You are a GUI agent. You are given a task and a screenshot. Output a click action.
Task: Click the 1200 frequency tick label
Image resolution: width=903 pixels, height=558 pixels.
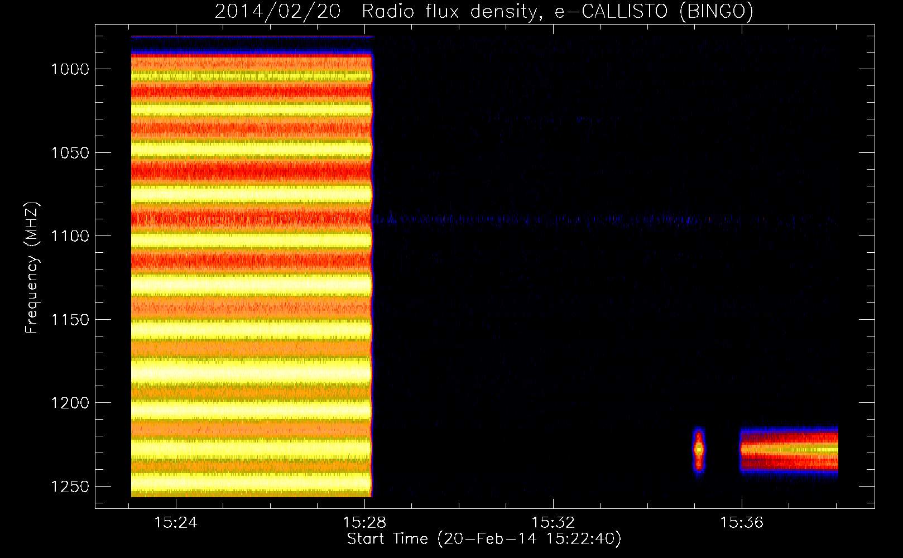point(70,403)
